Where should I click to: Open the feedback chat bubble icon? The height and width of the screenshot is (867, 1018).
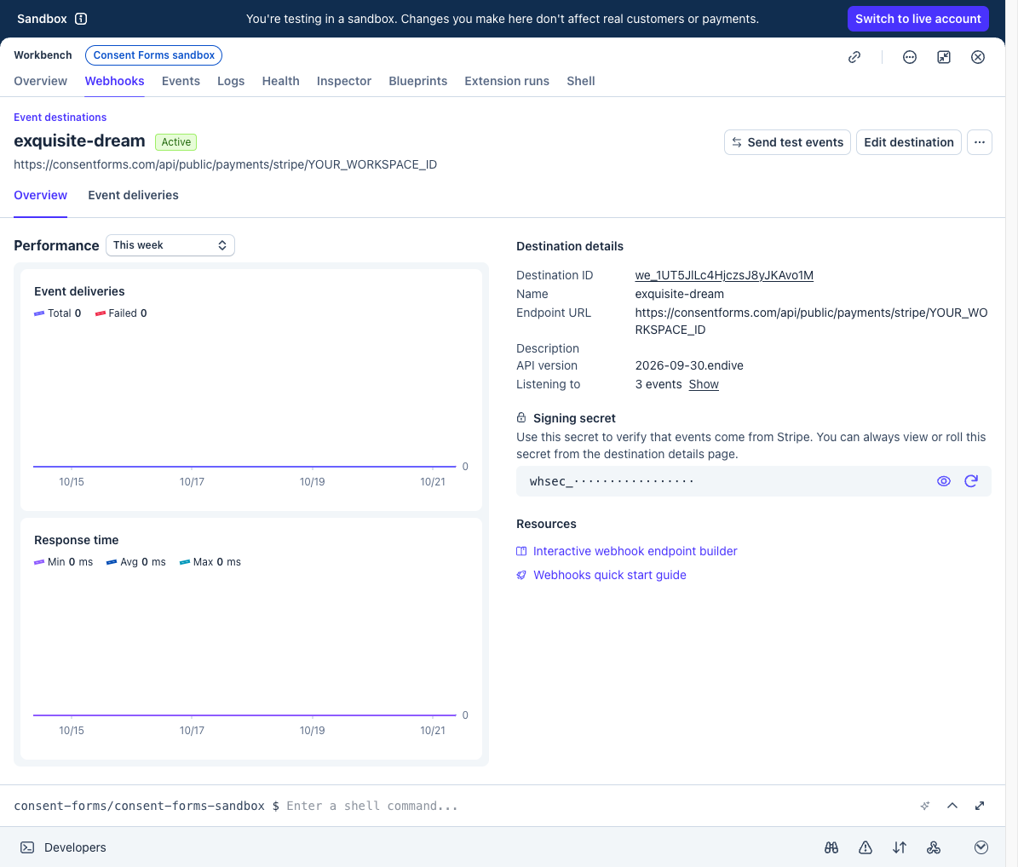tap(910, 57)
